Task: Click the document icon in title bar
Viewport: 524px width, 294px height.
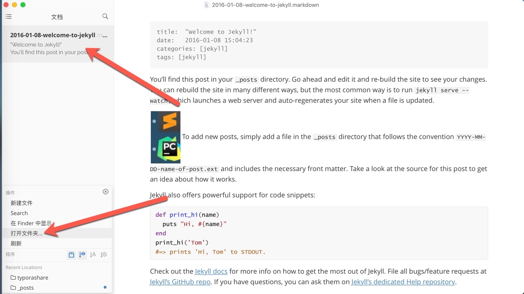Action: [x=206, y=5]
